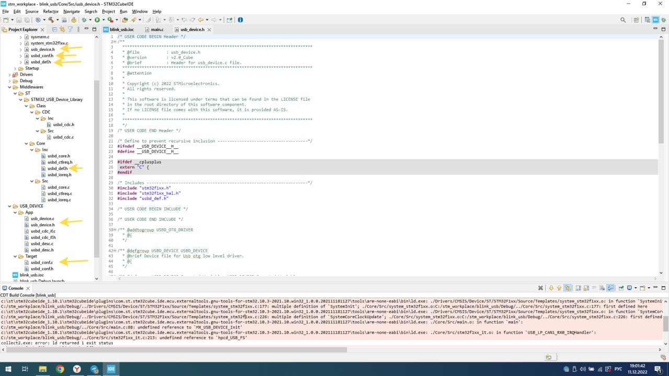Close the Project Explorer view
Screen dimensions: 669x376
pyautogui.click(x=42, y=30)
